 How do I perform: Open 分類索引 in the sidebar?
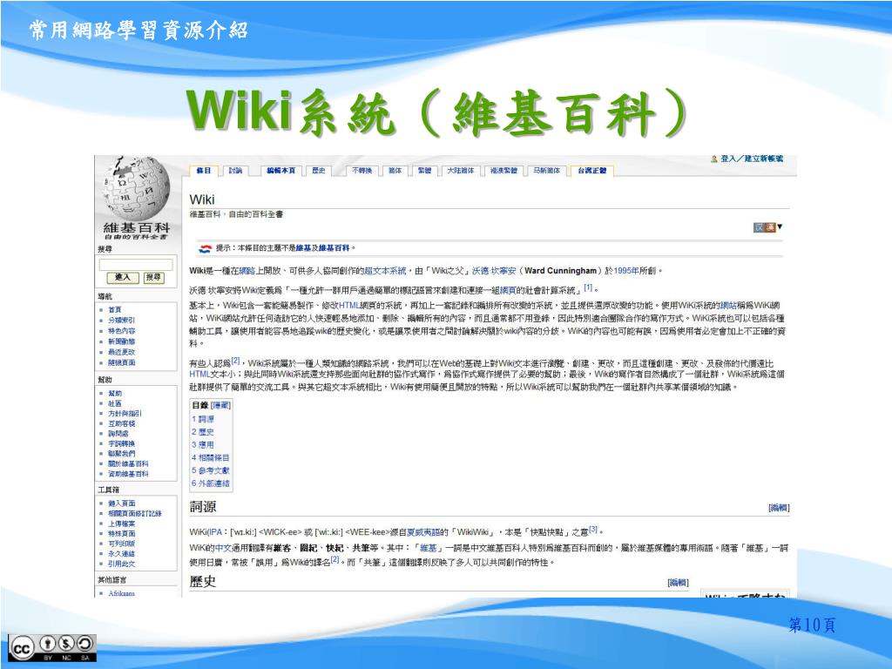click(x=122, y=321)
